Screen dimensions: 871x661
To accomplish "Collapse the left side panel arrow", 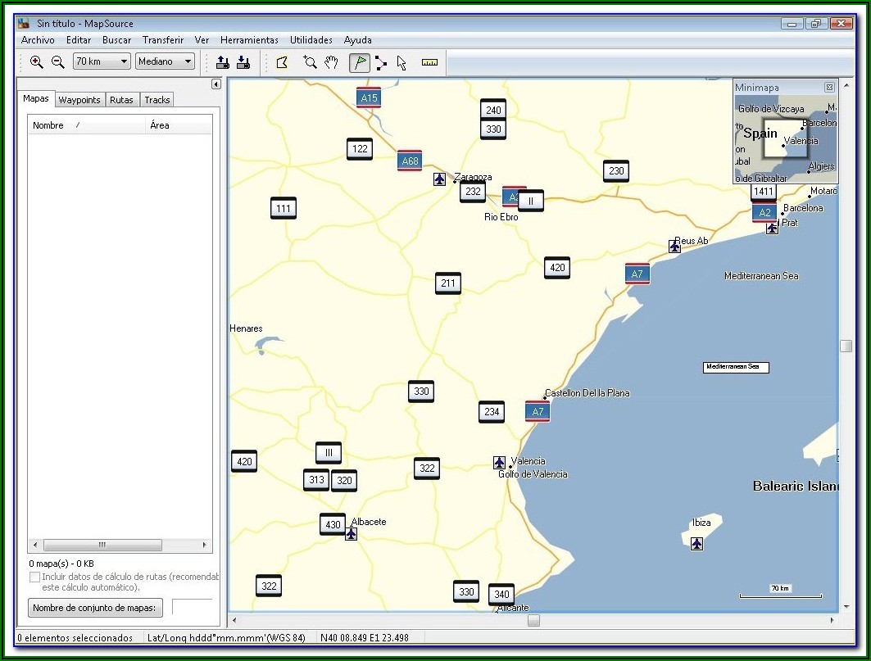I will pyautogui.click(x=216, y=84).
